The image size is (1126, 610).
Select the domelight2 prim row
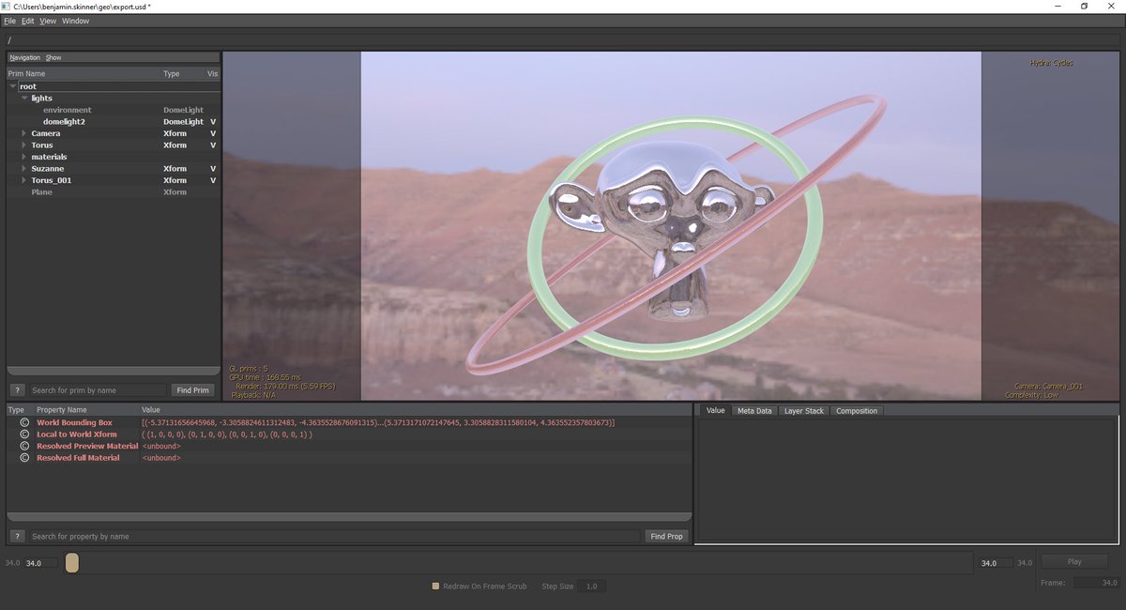coord(114,122)
